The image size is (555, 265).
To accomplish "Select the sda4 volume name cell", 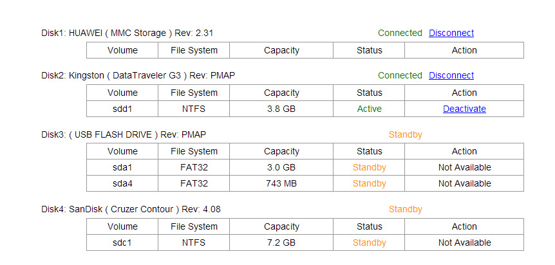I will [122, 183].
